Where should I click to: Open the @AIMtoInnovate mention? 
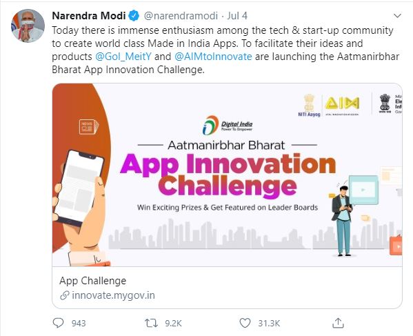click(213, 57)
